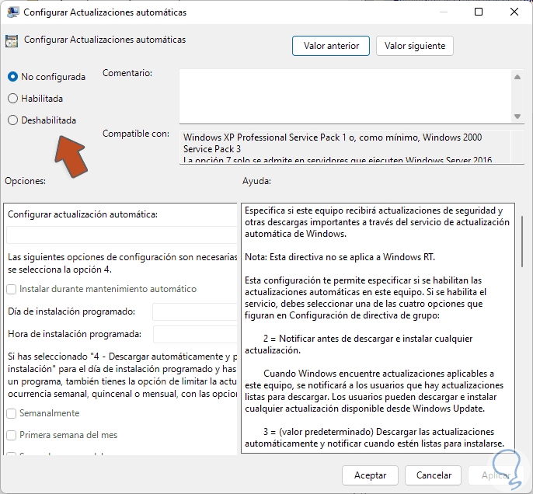
Task: Check the Semanalmente checkbox
Action: tap(11, 413)
